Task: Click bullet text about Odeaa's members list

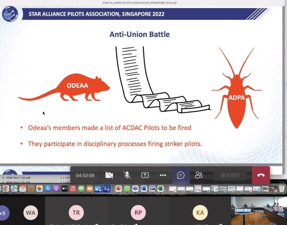Action: (109, 128)
